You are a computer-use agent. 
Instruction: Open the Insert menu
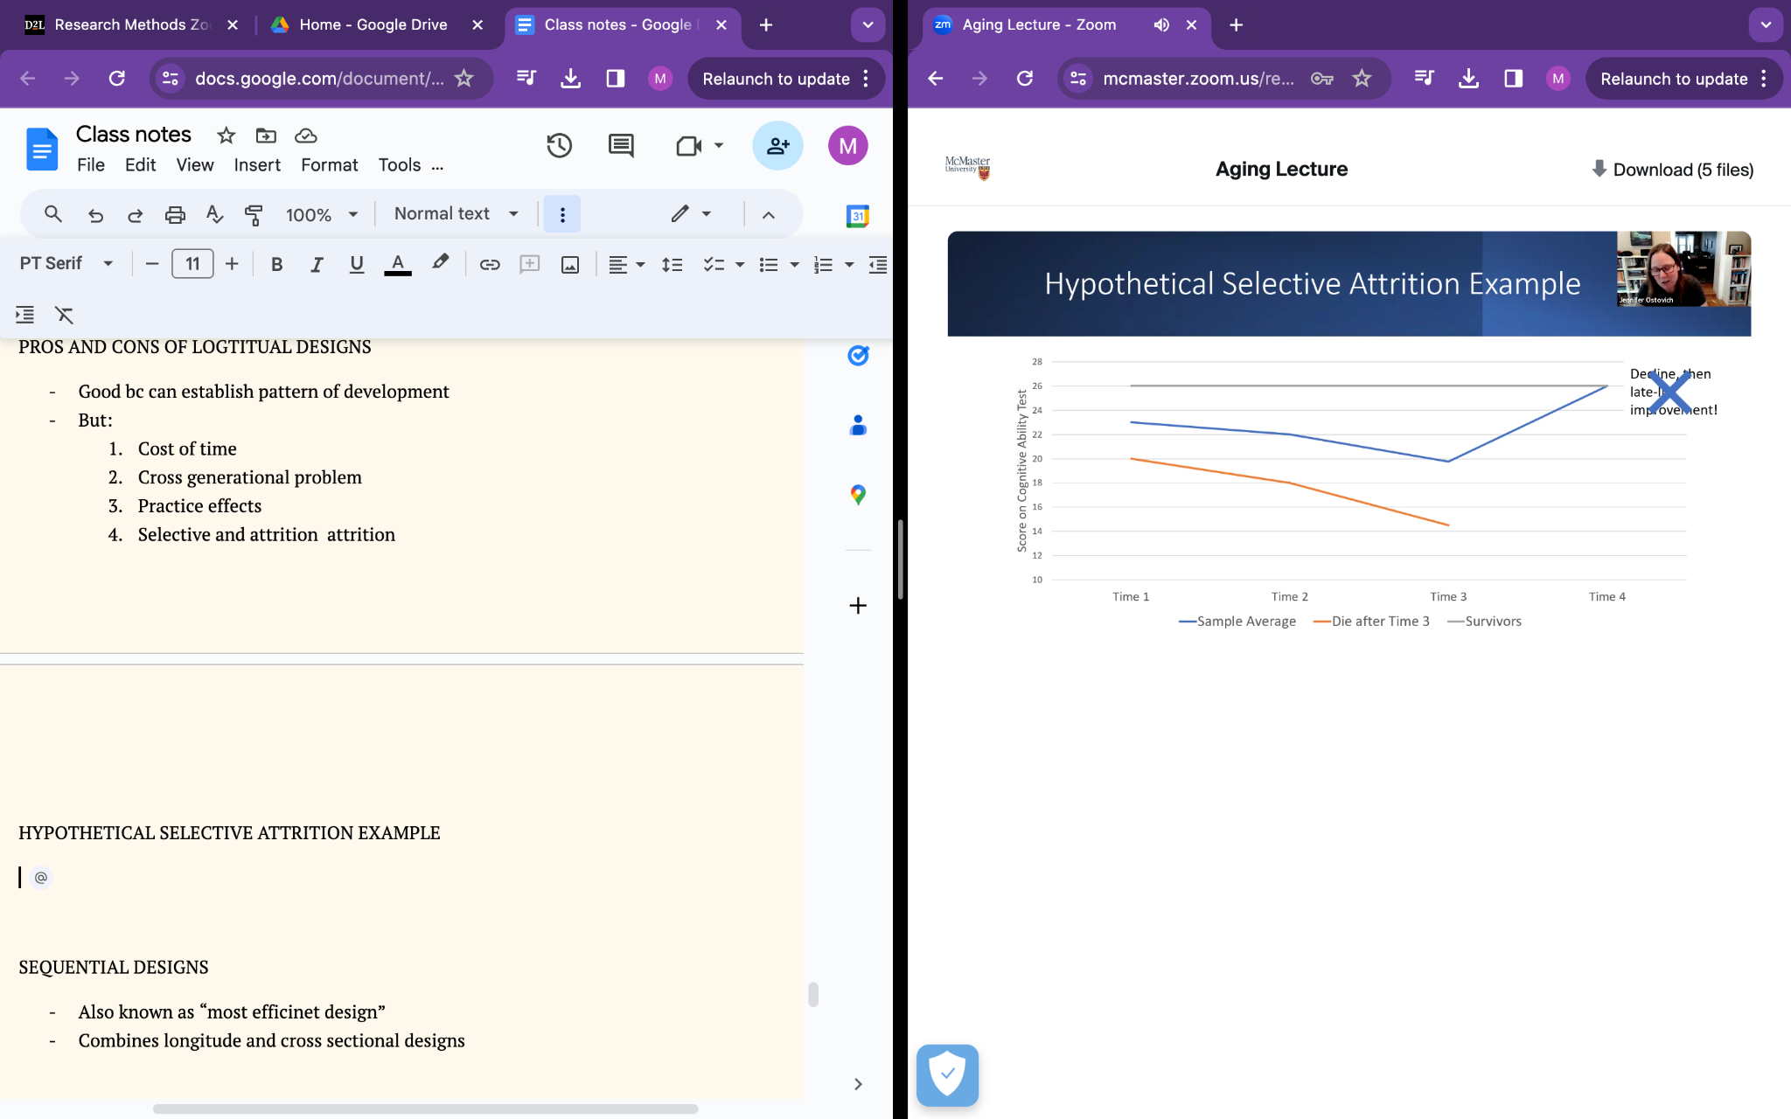click(256, 165)
